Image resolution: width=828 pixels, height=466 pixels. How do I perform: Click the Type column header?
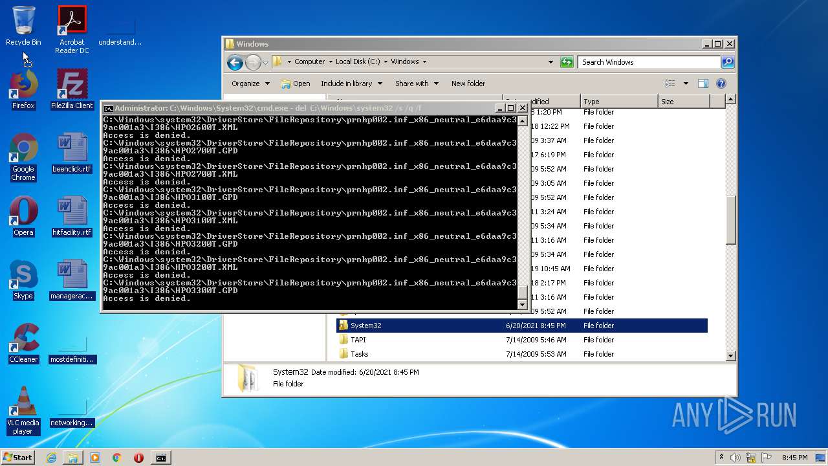(x=618, y=102)
